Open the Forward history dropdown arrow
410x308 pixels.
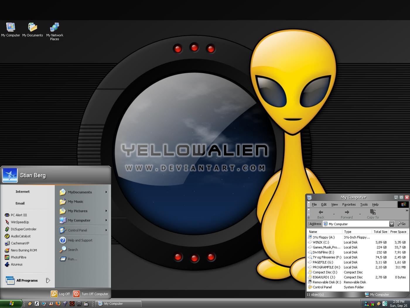click(360, 214)
